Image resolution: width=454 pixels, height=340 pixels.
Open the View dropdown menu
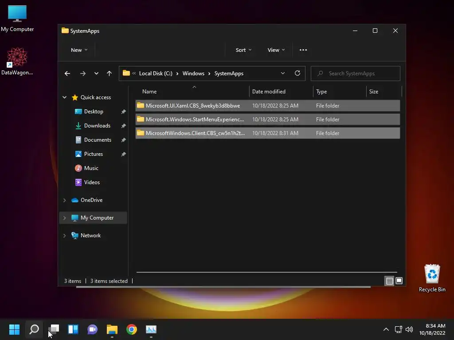coord(276,50)
